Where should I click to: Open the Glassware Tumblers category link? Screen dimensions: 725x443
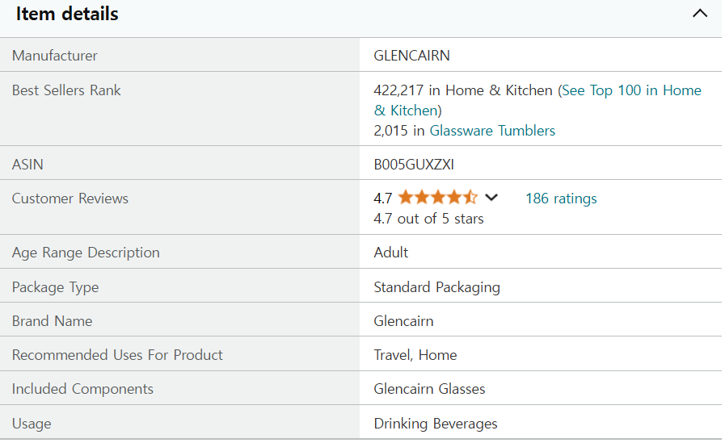[492, 131]
